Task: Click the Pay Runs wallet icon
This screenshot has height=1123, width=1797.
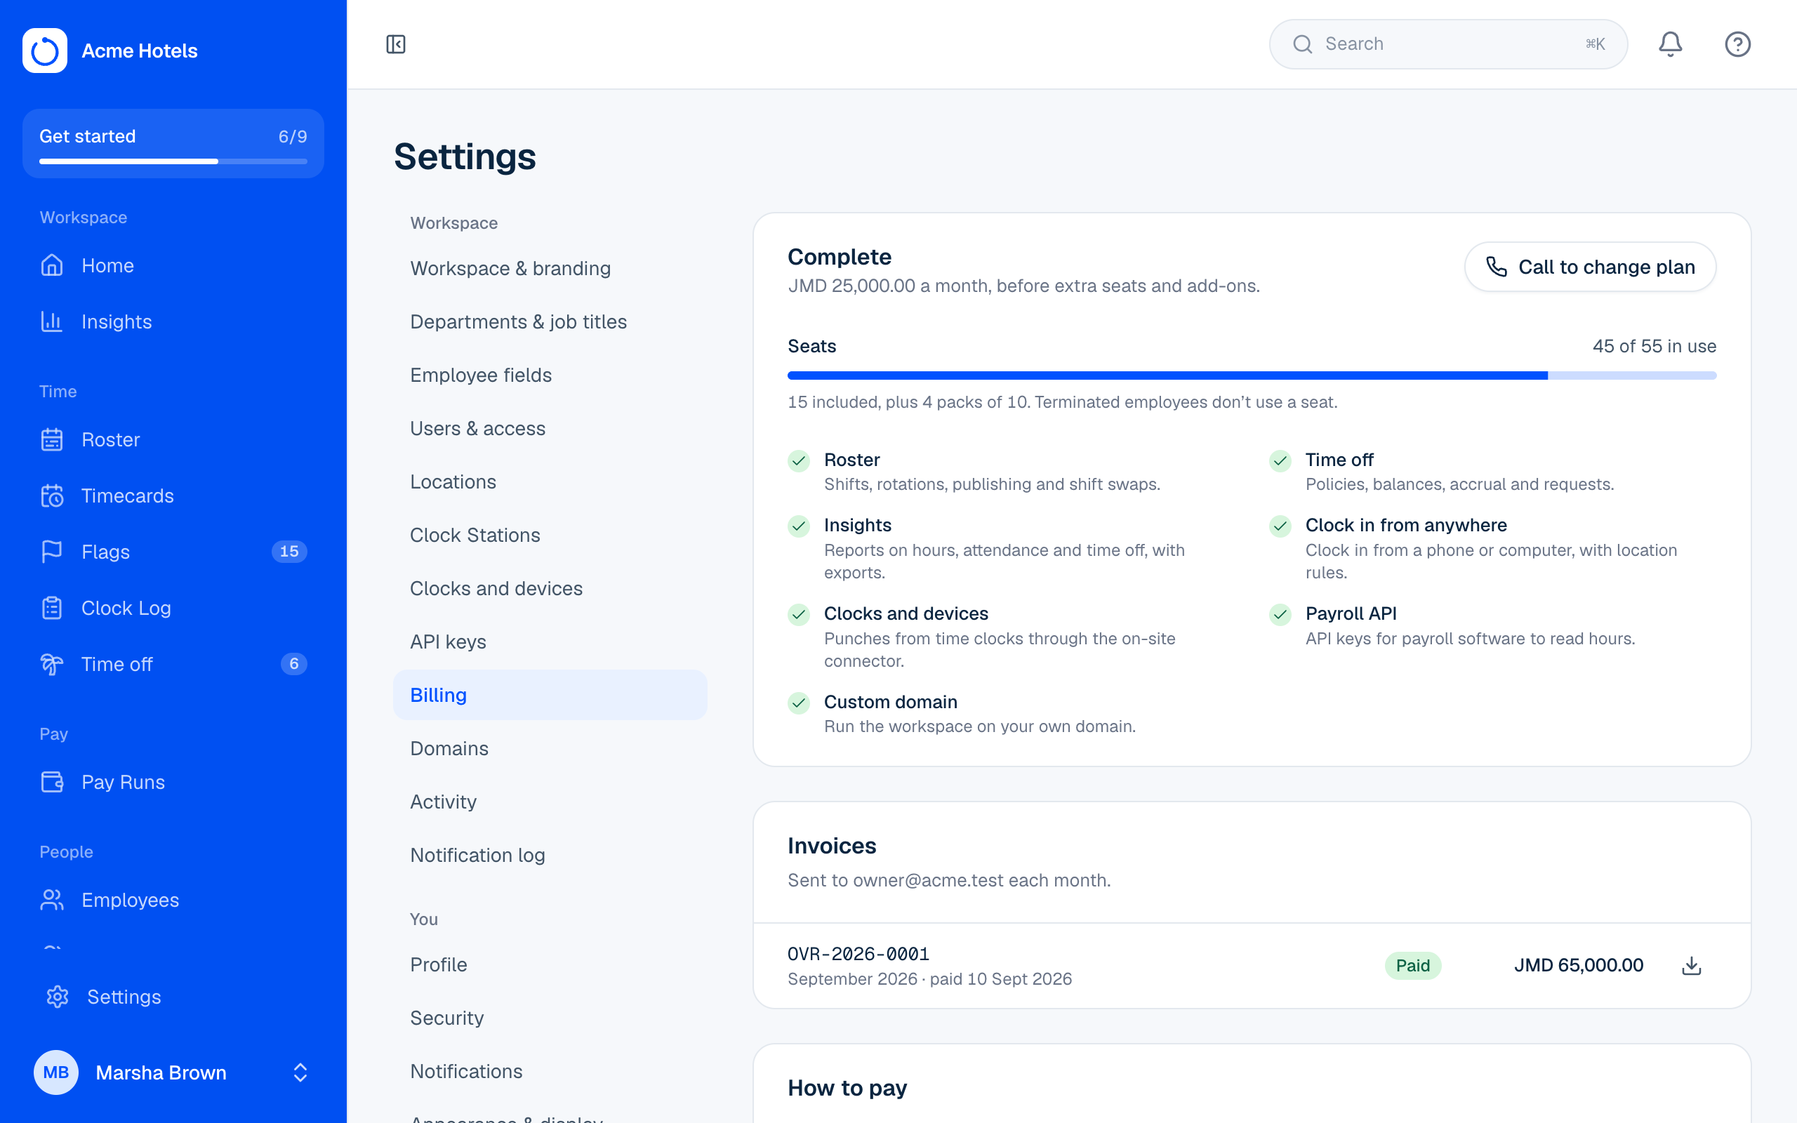Action: click(52, 782)
